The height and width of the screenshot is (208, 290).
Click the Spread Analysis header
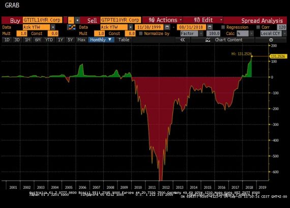[262, 20]
